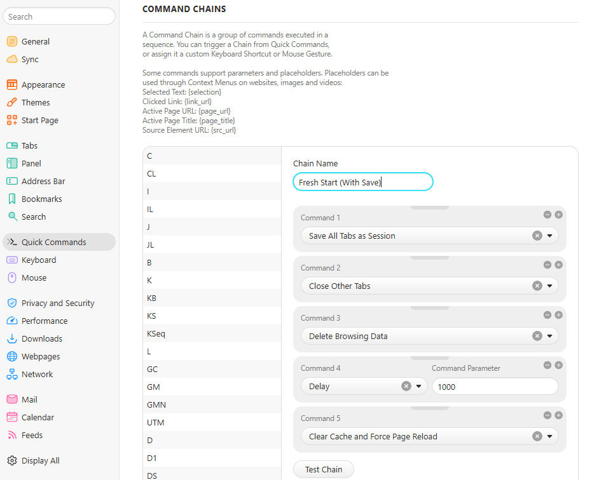Expand the Close Other Tabs command dropdown
The width and height of the screenshot is (592, 480).
(x=549, y=286)
